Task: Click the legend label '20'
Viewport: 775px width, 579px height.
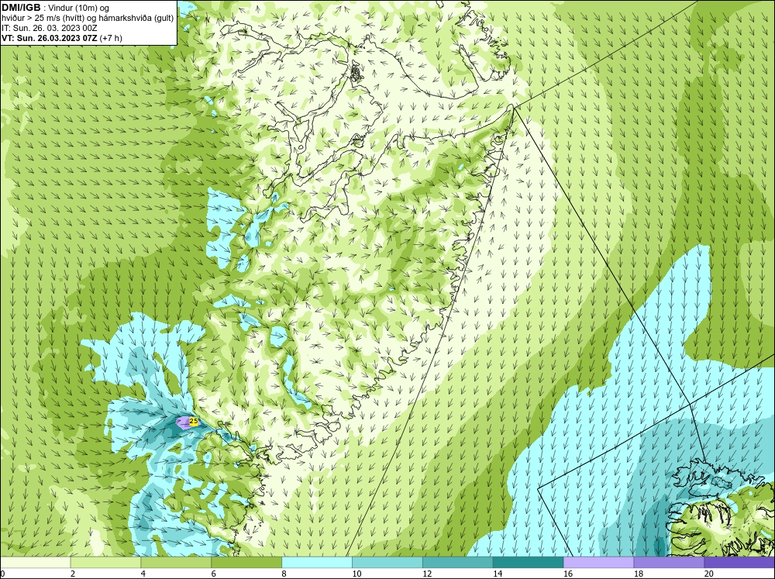Action: (x=709, y=574)
